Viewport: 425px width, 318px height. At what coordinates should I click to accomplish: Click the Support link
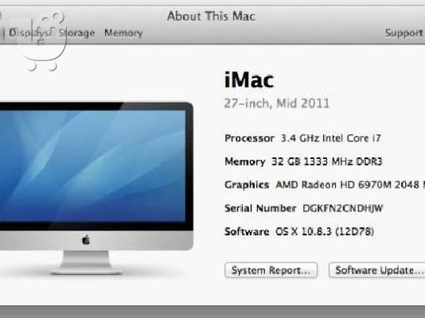point(404,33)
